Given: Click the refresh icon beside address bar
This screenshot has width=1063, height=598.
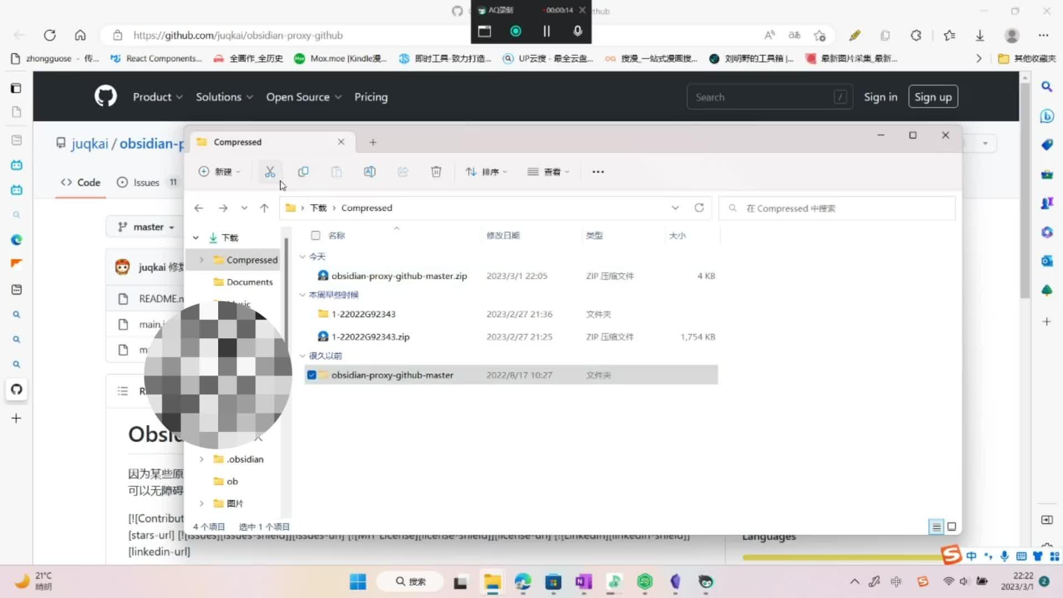Looking at the screenshot, I should 699,208.
